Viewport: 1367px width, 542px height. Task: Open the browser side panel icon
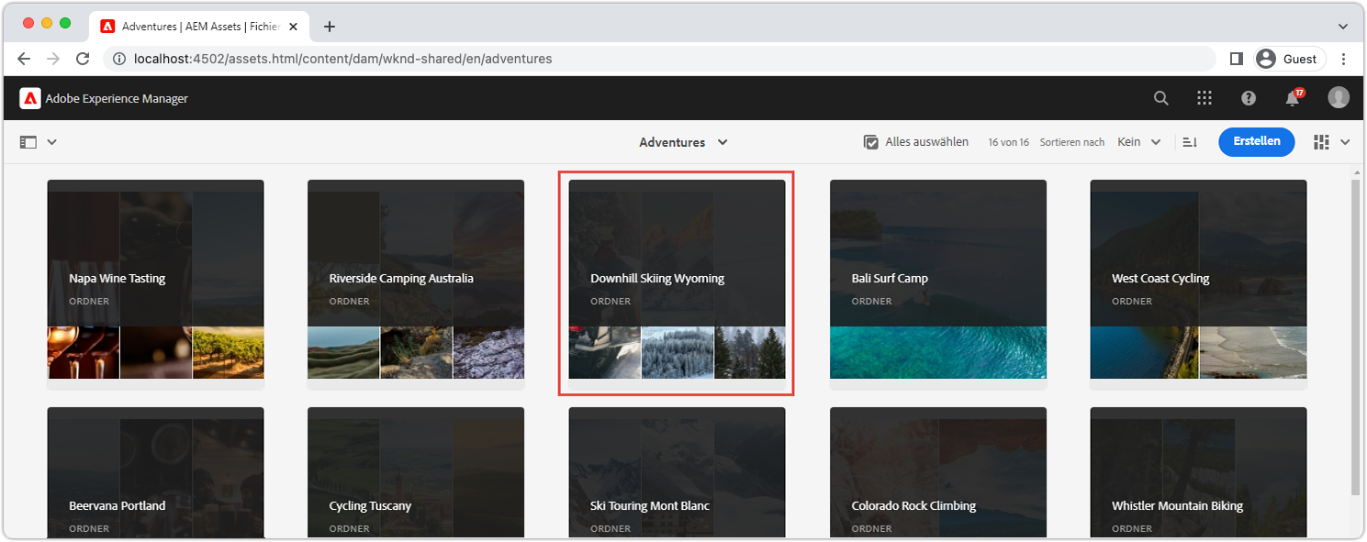pos(1236,59)
